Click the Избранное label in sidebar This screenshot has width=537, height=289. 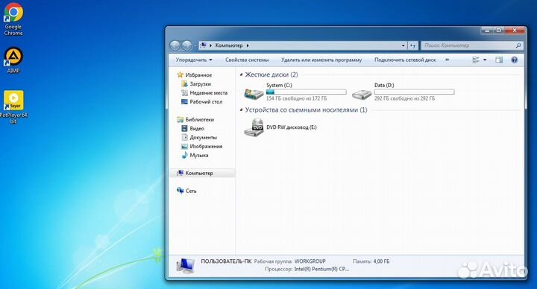pyautogui.click(x=198, y=75)
